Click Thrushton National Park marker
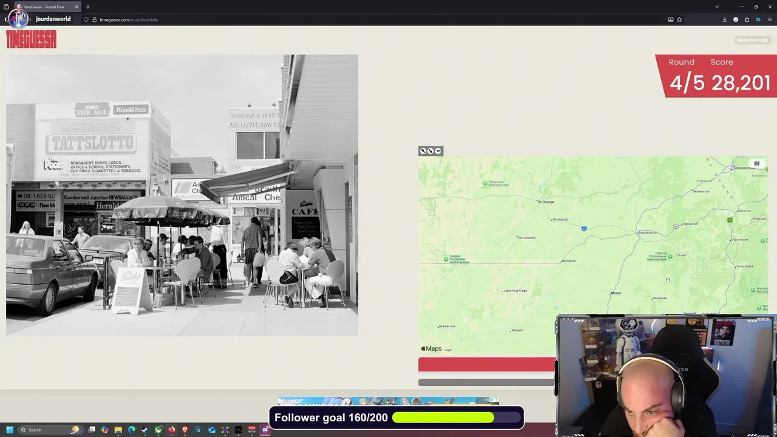This screenshot has height=437, width=777. point(486,183)
